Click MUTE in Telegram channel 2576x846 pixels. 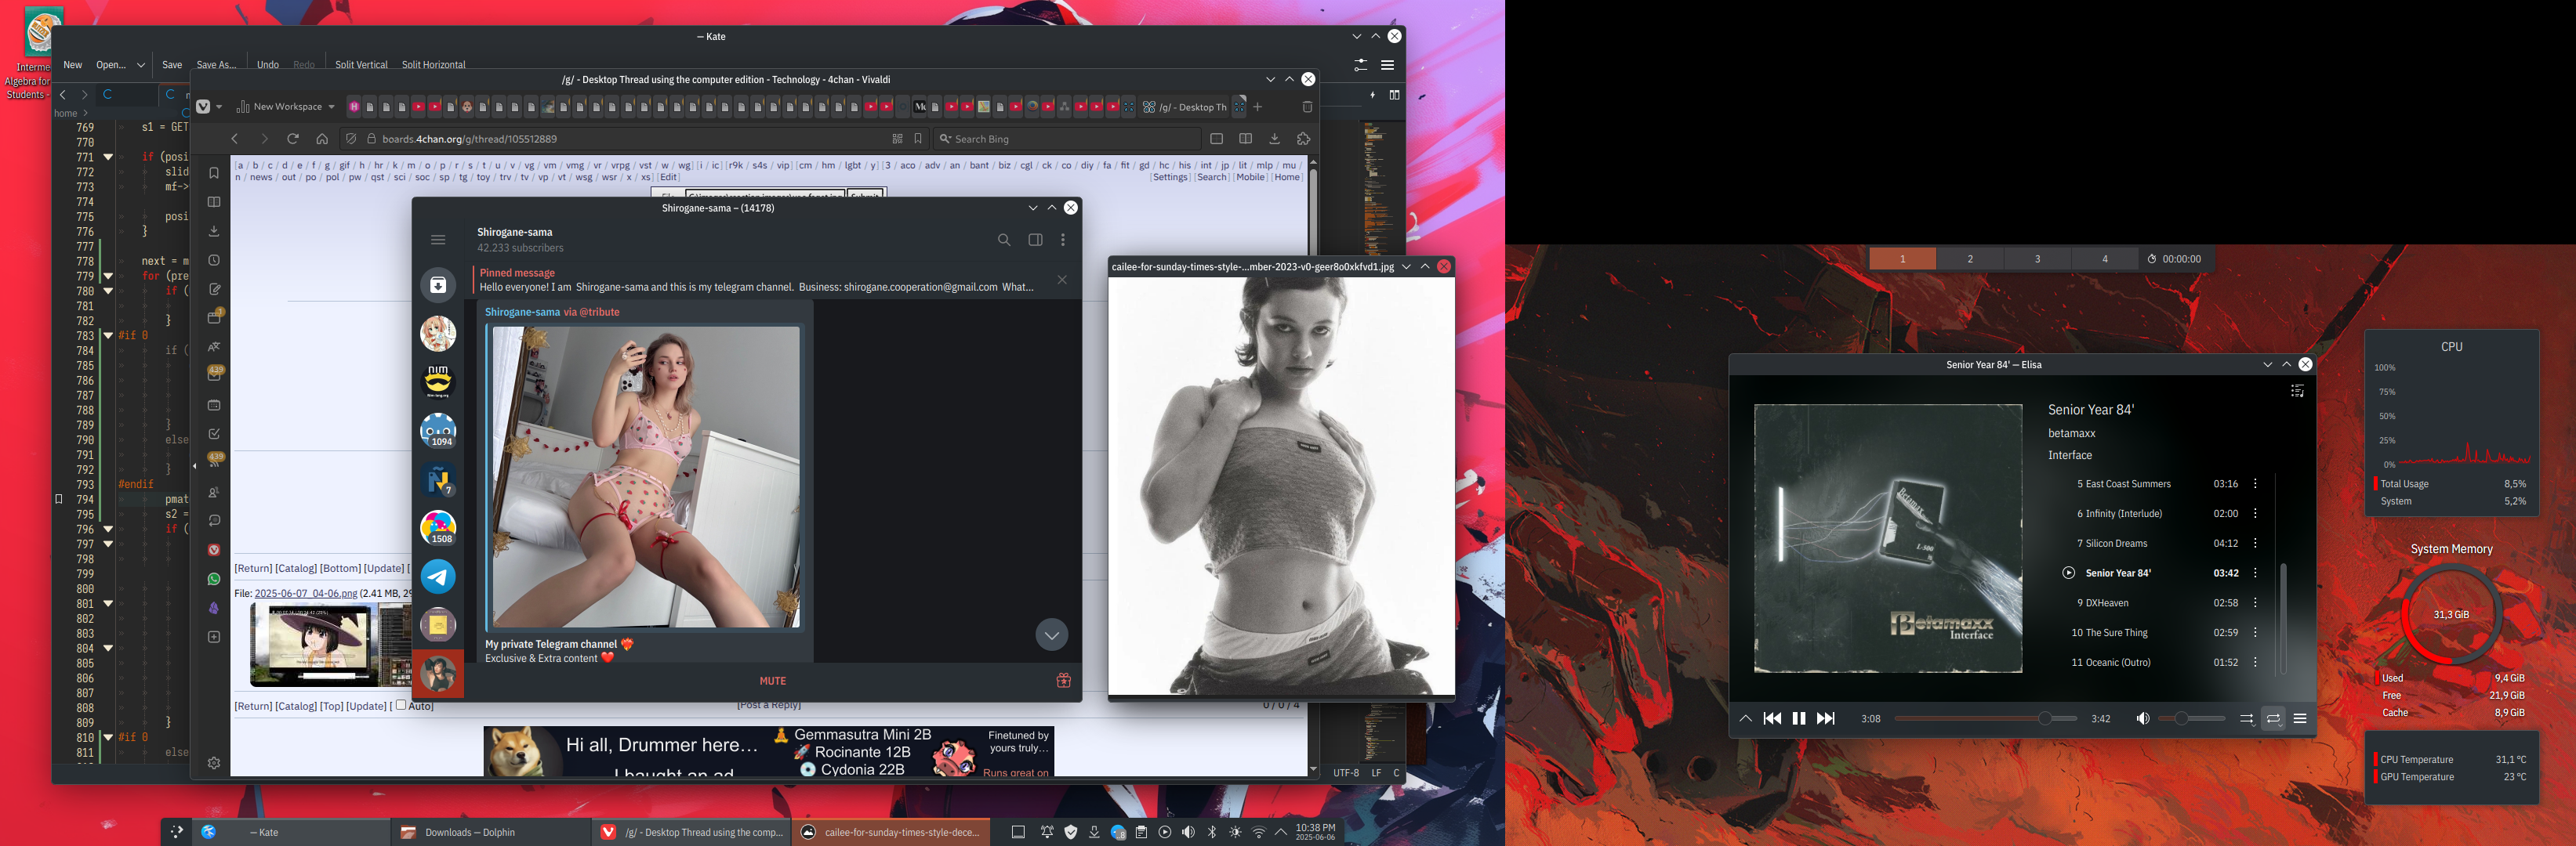tap(772, 680)
